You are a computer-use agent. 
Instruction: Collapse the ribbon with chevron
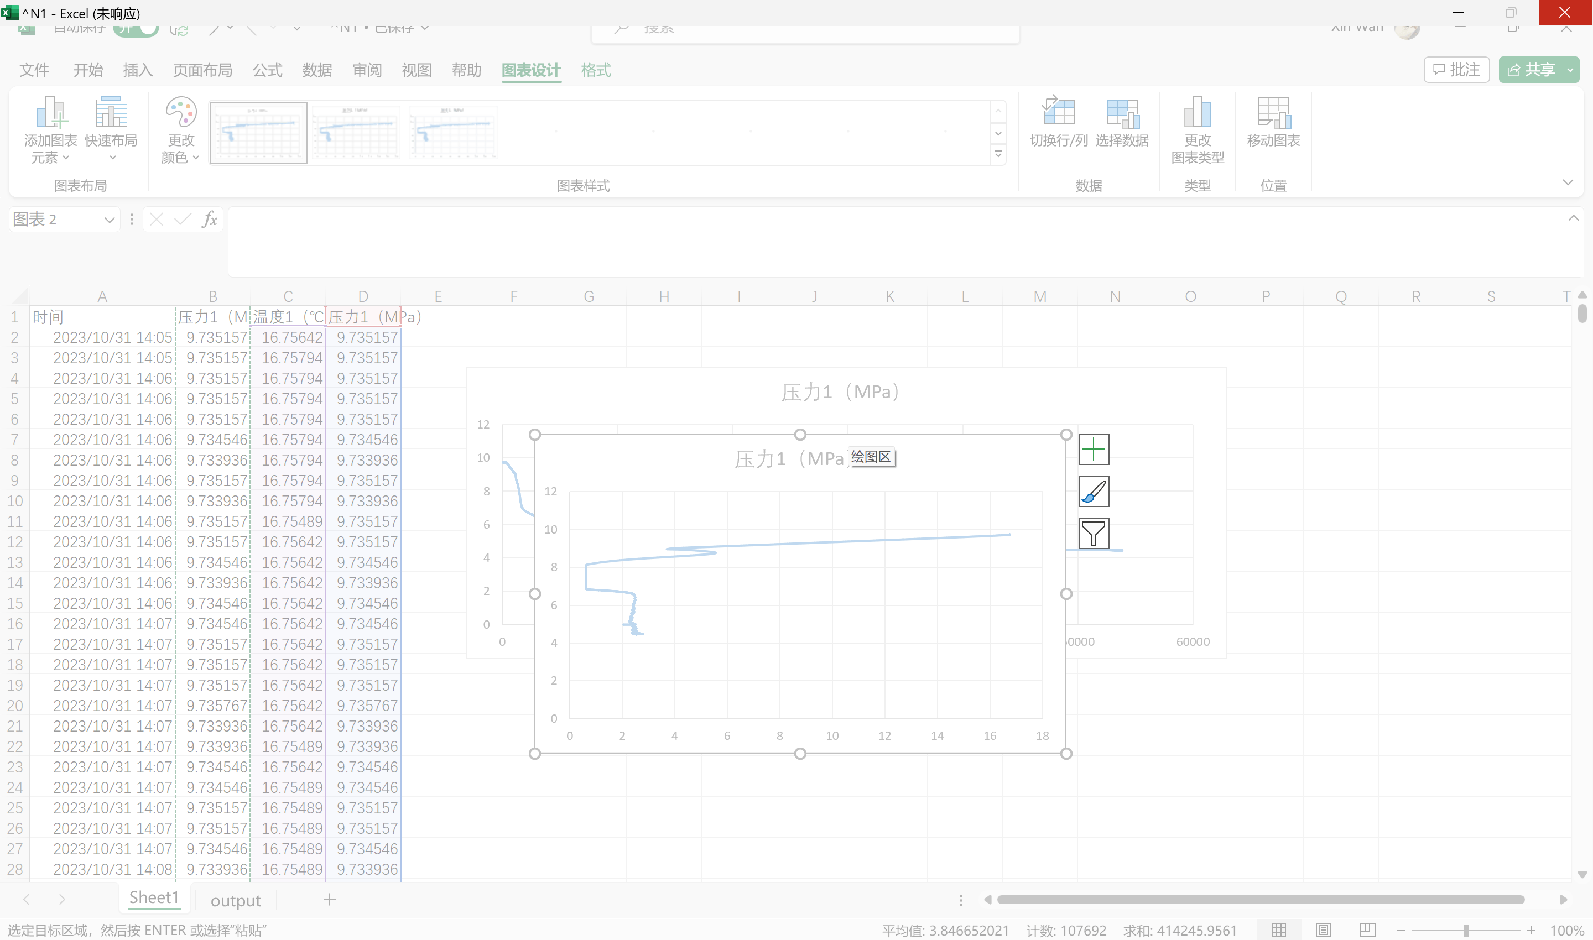pyautogui.click(x=1568, y=182)
